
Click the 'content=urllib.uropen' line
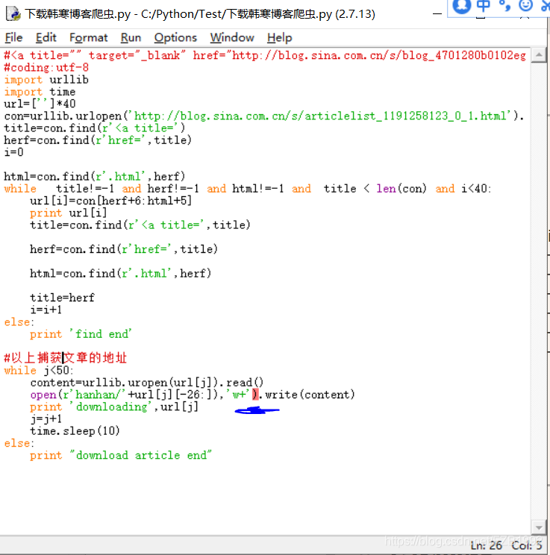tap(147, 382)
